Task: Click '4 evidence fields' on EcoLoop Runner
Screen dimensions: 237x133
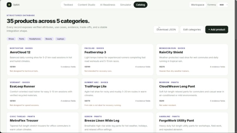Action: click(x=68, y=101)
